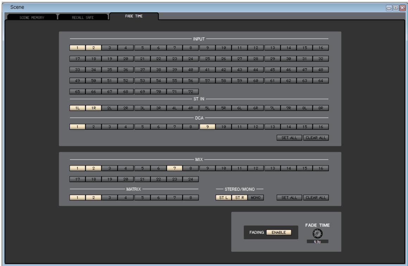Screen dimensions: 408x266
Task: Enable fade for the MONO channel
Action: click(x=256, y=198)
